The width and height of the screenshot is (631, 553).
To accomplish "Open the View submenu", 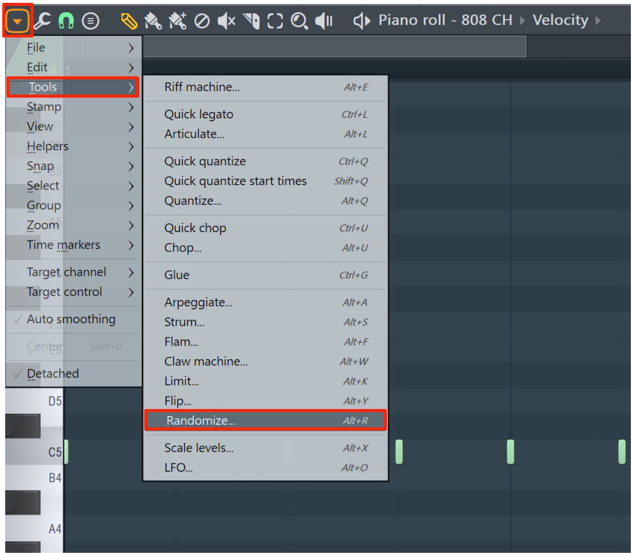I will [74, 127].
